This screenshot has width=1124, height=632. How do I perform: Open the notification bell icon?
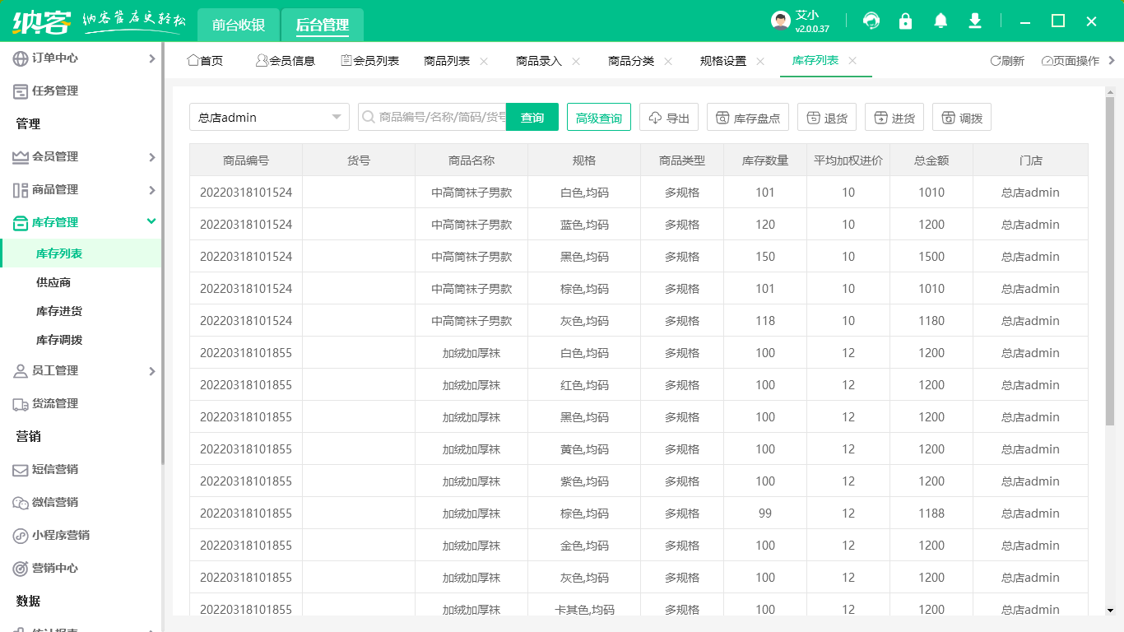pyautogui.click(x=941, y=21)
